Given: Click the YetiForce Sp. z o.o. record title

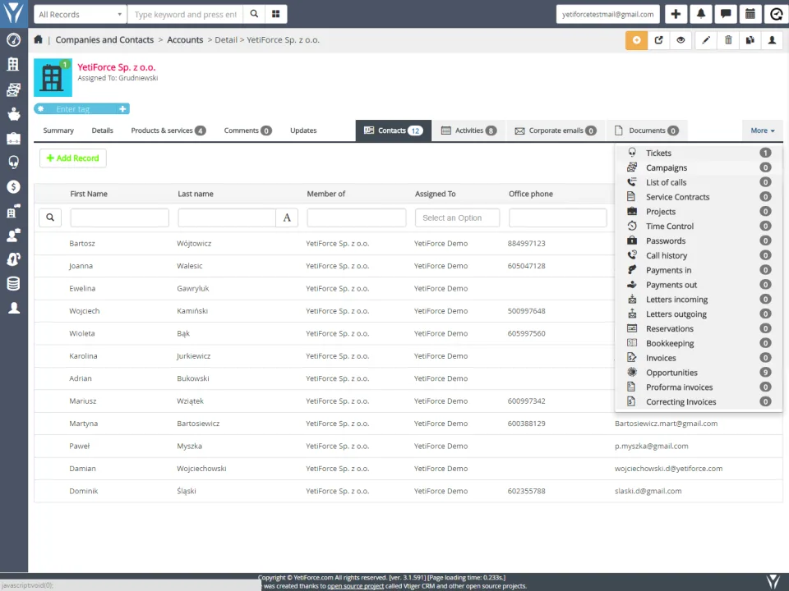Looking at the screenshot, I should [116, 66].
